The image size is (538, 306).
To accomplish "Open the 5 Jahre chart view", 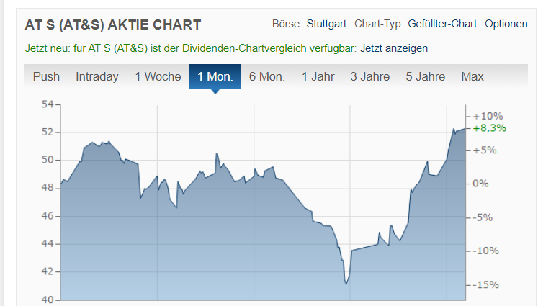I will click(425, 76).
